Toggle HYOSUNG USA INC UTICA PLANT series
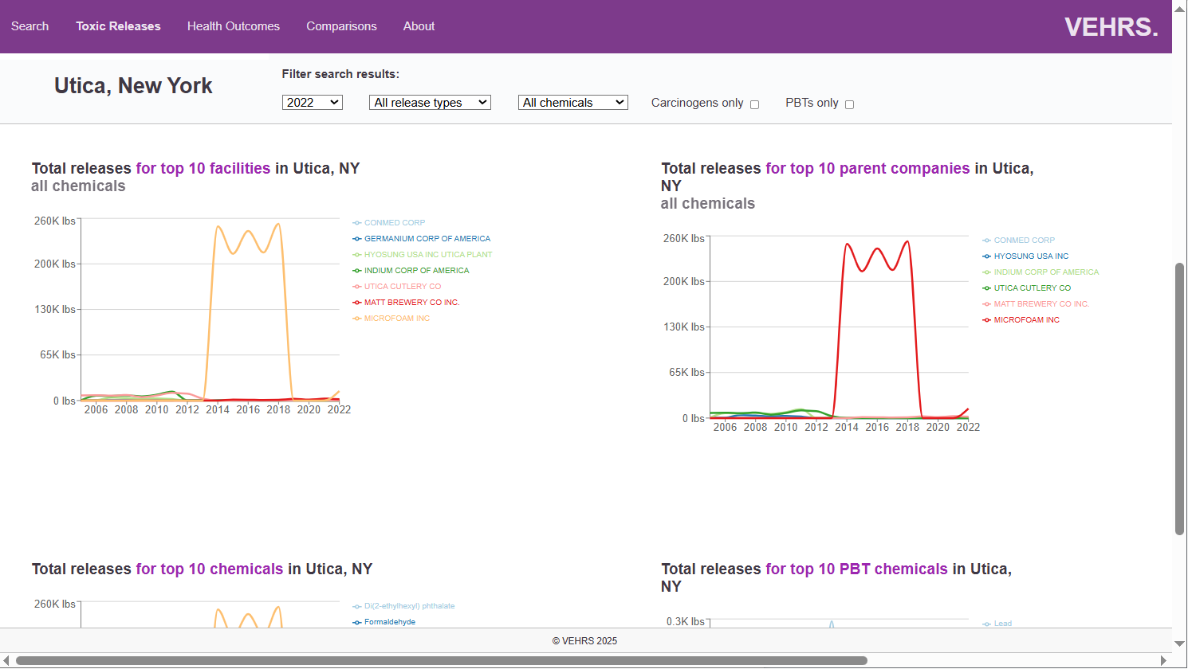 click(x=423, y=255)
